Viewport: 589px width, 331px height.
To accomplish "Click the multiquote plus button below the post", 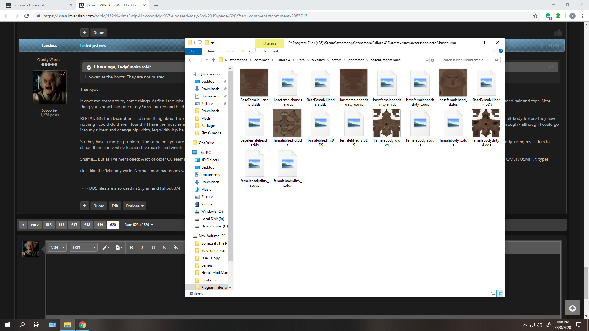I will click(x=85, y=206).
